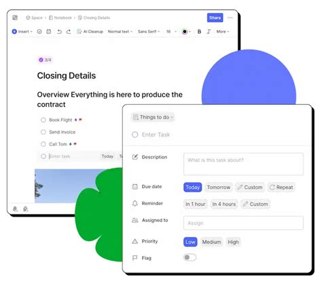The height and width of the screenshot is (283, 322).
Task: Choose a Custom due date
Action: tap(250, 188)
